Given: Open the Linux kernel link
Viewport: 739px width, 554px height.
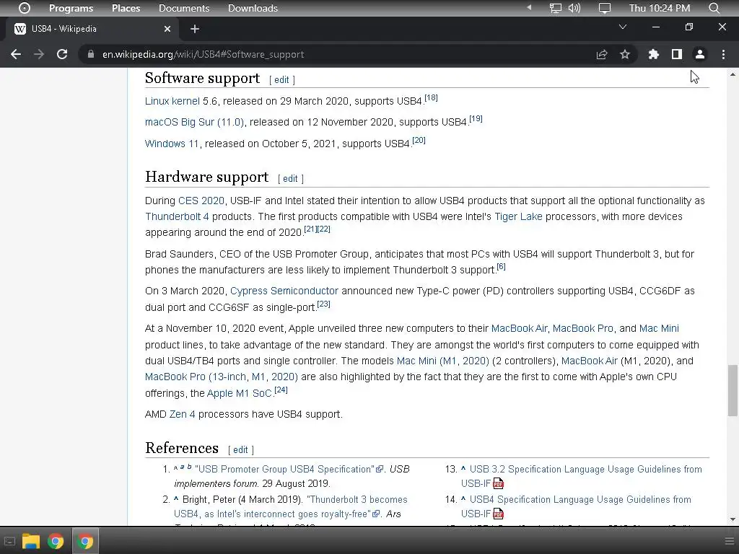Looking at the screenshot, I should pos(172,101).
